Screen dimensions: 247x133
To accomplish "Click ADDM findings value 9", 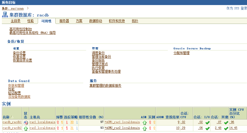I will click(x=178, y=122).
